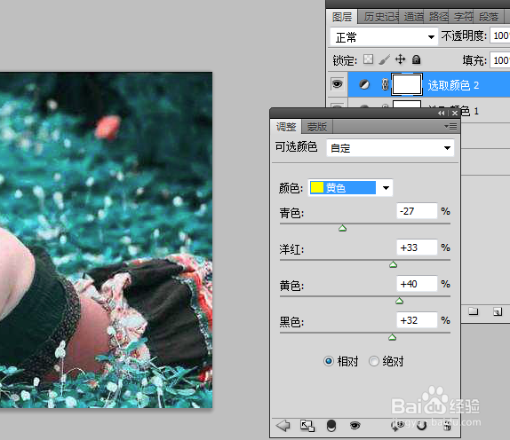Click the clip to layer circle icon
The height and width of the screenshot is (440, 510).
click(331, 426)
